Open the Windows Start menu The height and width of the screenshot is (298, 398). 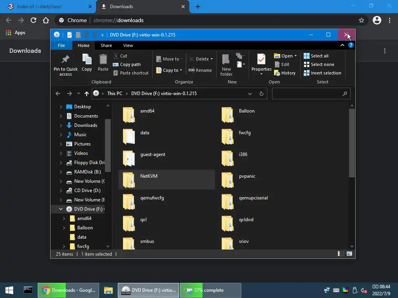click(9, 290)
